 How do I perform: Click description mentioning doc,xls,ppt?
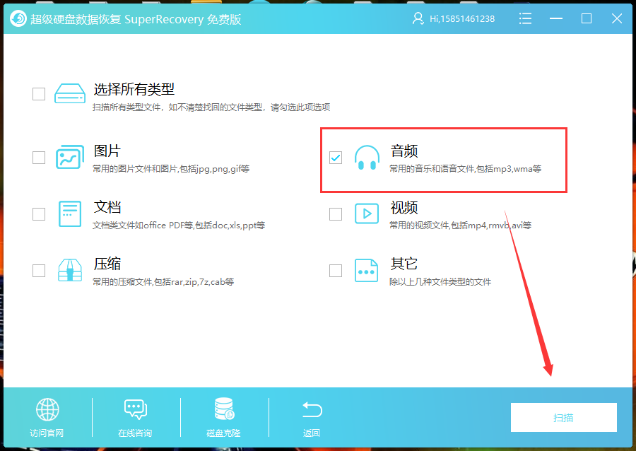click(x=179, y=225)
